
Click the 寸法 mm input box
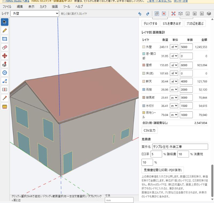[119, 200]
